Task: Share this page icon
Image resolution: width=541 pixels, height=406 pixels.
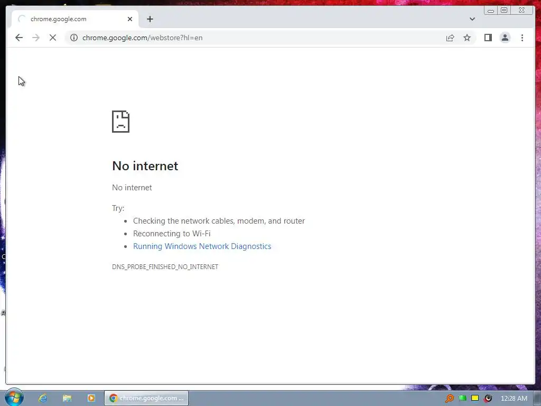Action: 450,38
